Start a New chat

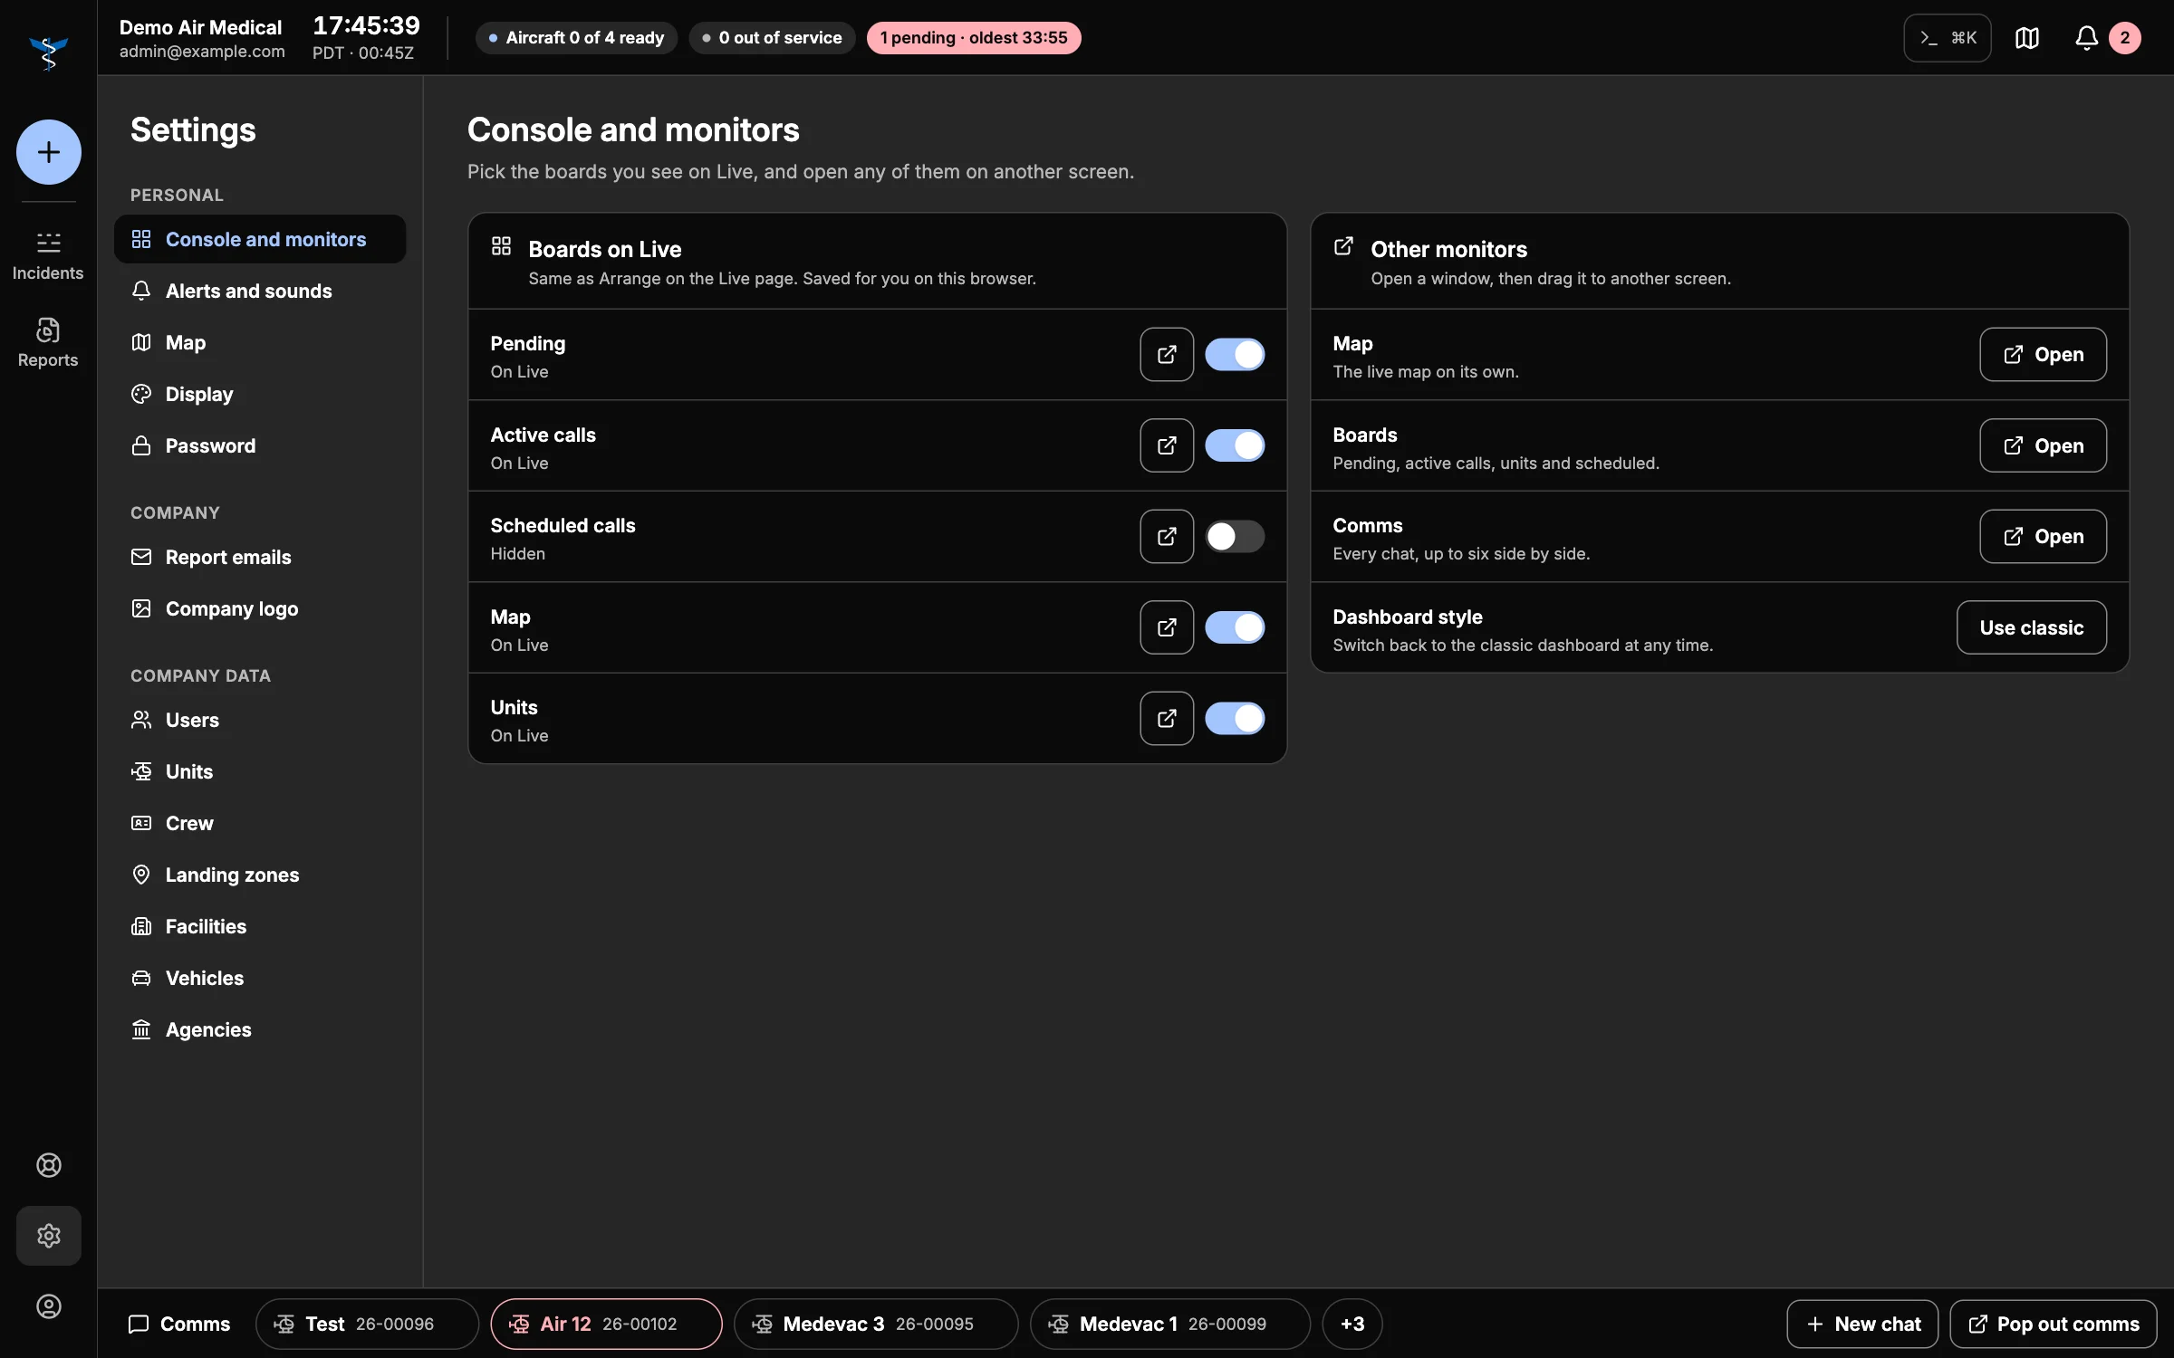point(1862,1324)
